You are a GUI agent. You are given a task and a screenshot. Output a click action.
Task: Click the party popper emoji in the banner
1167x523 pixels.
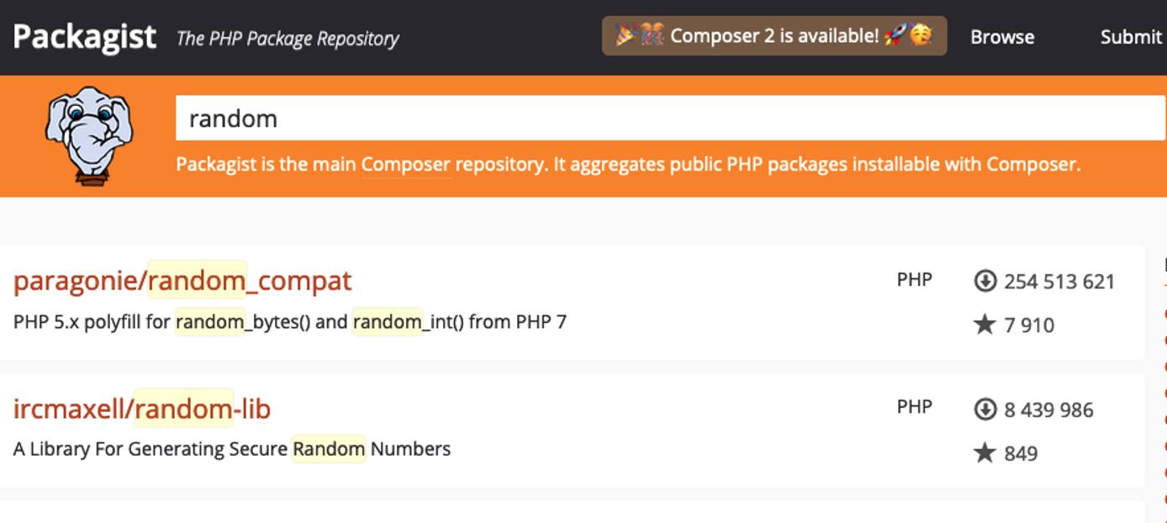coord(626,36)
